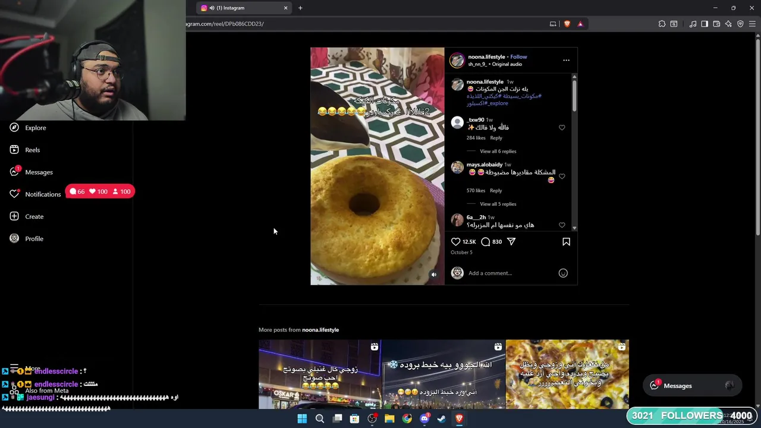Unmute the reel audio speaker button
761x428 pixels.
(433, 275)
